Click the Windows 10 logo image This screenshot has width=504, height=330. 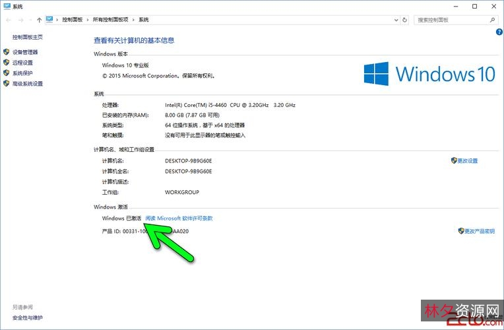[429, 74]
